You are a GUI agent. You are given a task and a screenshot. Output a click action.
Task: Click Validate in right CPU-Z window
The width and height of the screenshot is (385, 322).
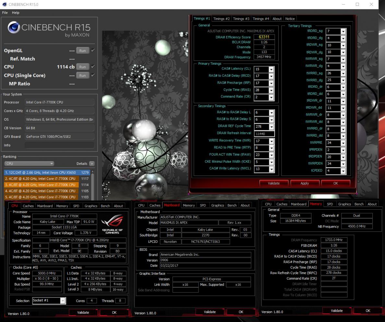[337, 310]
